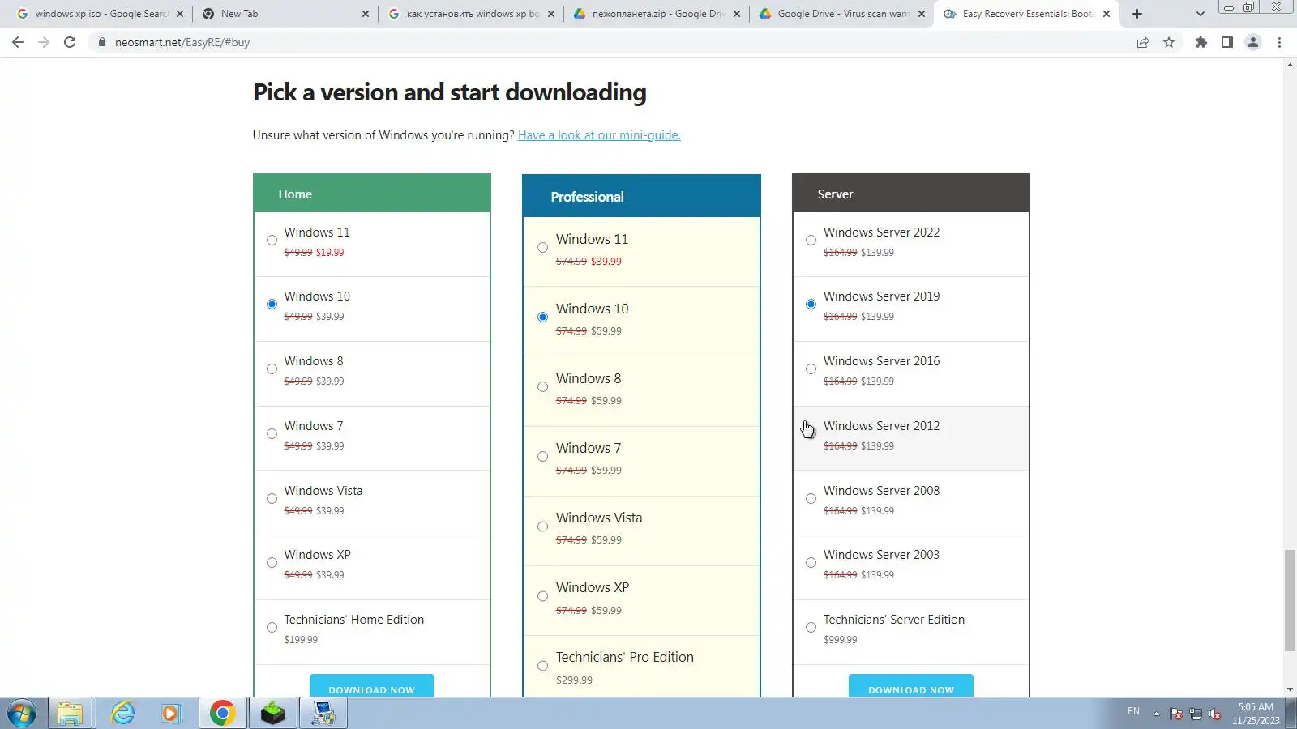Choose Professional Windows Vista option
The image size is (1297, 729).
pyautogui.click(x=542, y=526)
